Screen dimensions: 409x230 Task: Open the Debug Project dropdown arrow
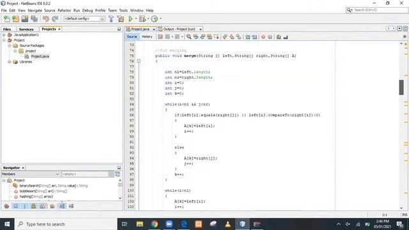point(148,19)
